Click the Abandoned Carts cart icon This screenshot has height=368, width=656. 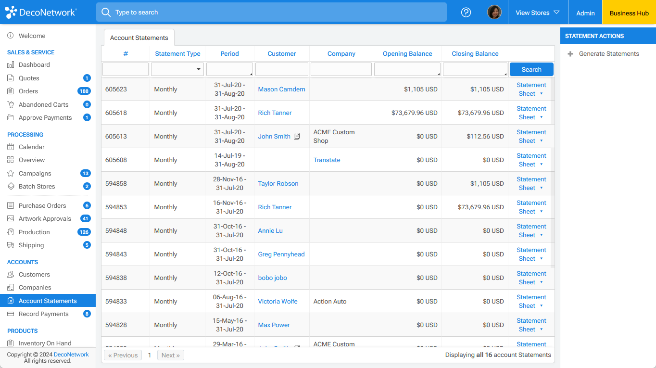tap(11, 104)
